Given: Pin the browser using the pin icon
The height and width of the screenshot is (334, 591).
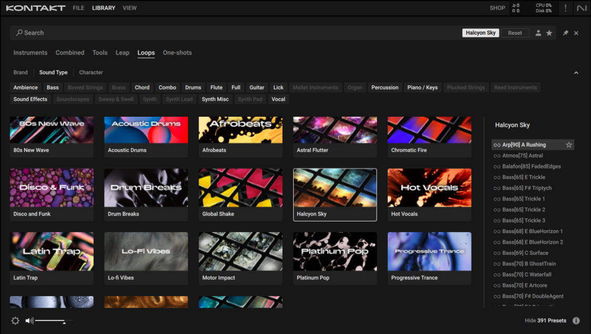Looking at the screenshot, I should (x=565, y=33).
